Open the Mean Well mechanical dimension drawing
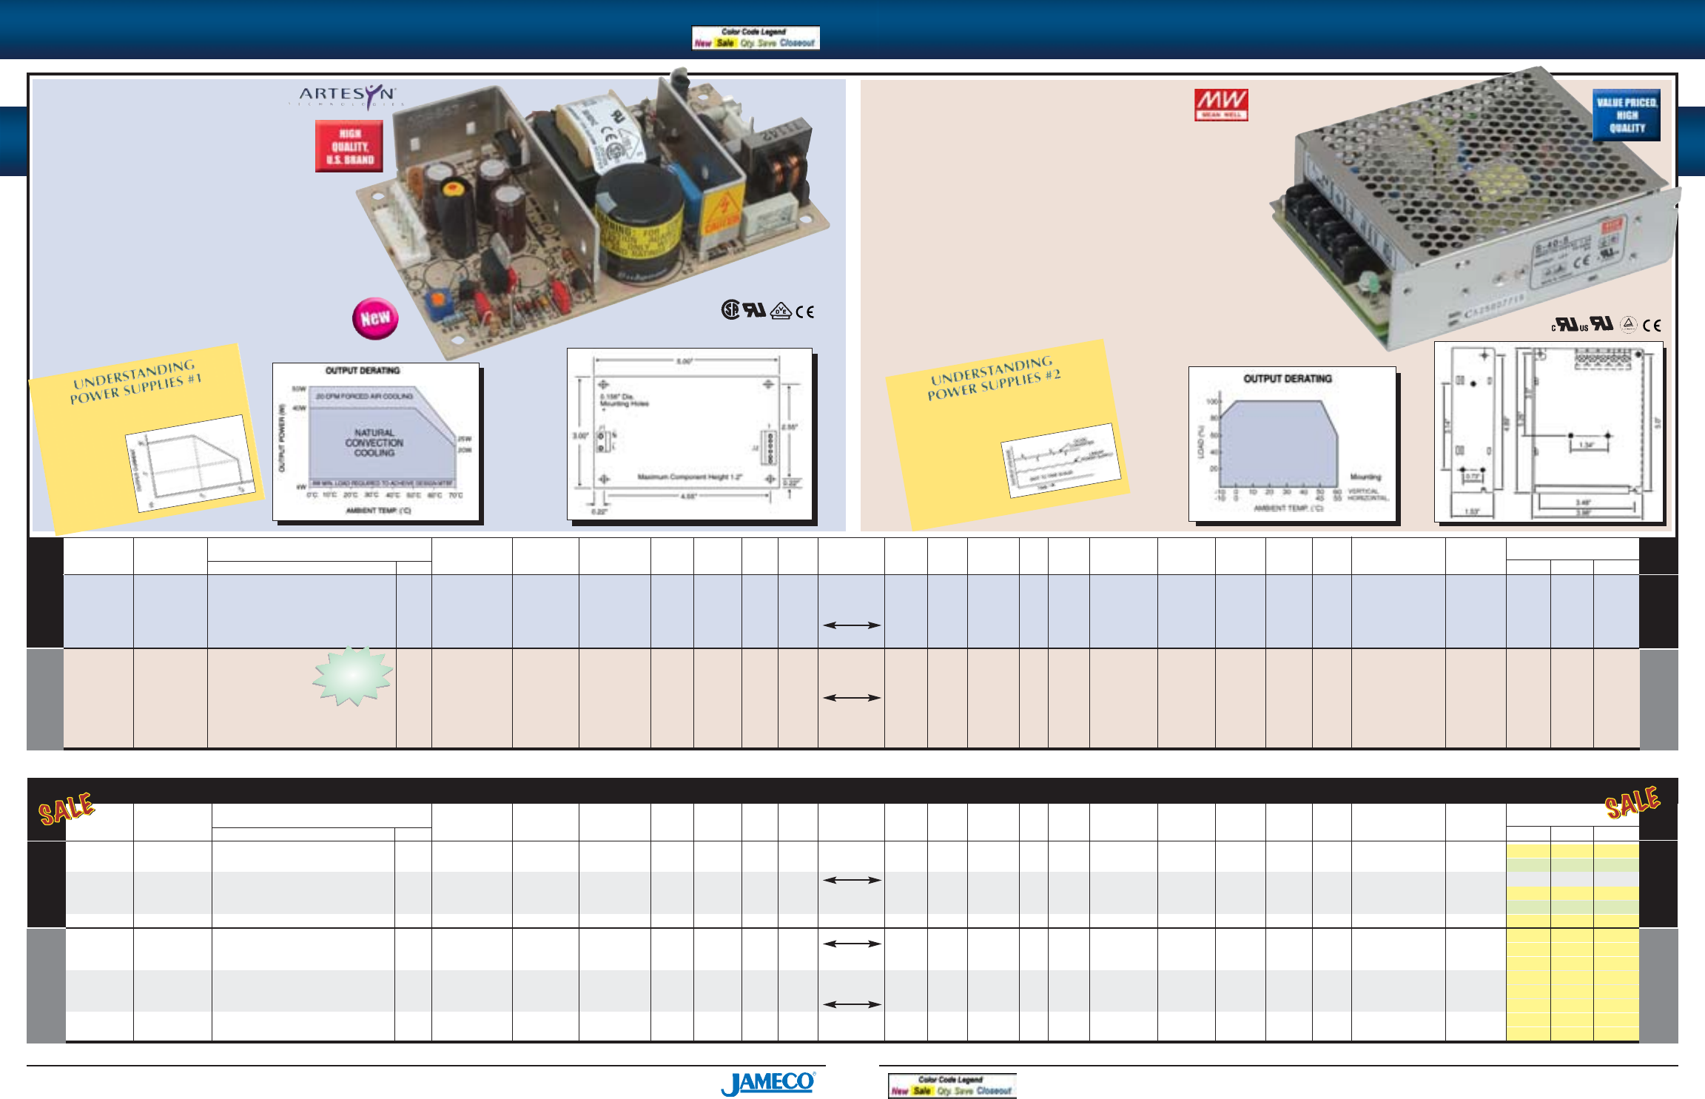 point(1549,432)
